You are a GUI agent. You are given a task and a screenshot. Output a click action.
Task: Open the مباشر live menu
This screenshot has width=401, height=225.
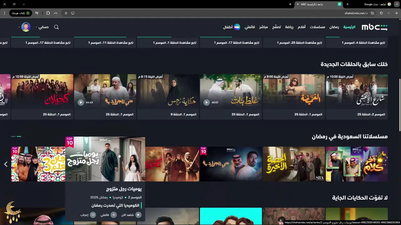[x=263, y=27]
